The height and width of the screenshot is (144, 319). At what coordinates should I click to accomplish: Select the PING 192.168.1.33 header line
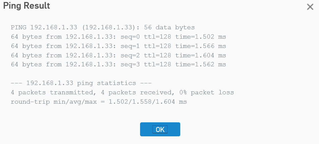pyautogui.click(x=103, y=28)
